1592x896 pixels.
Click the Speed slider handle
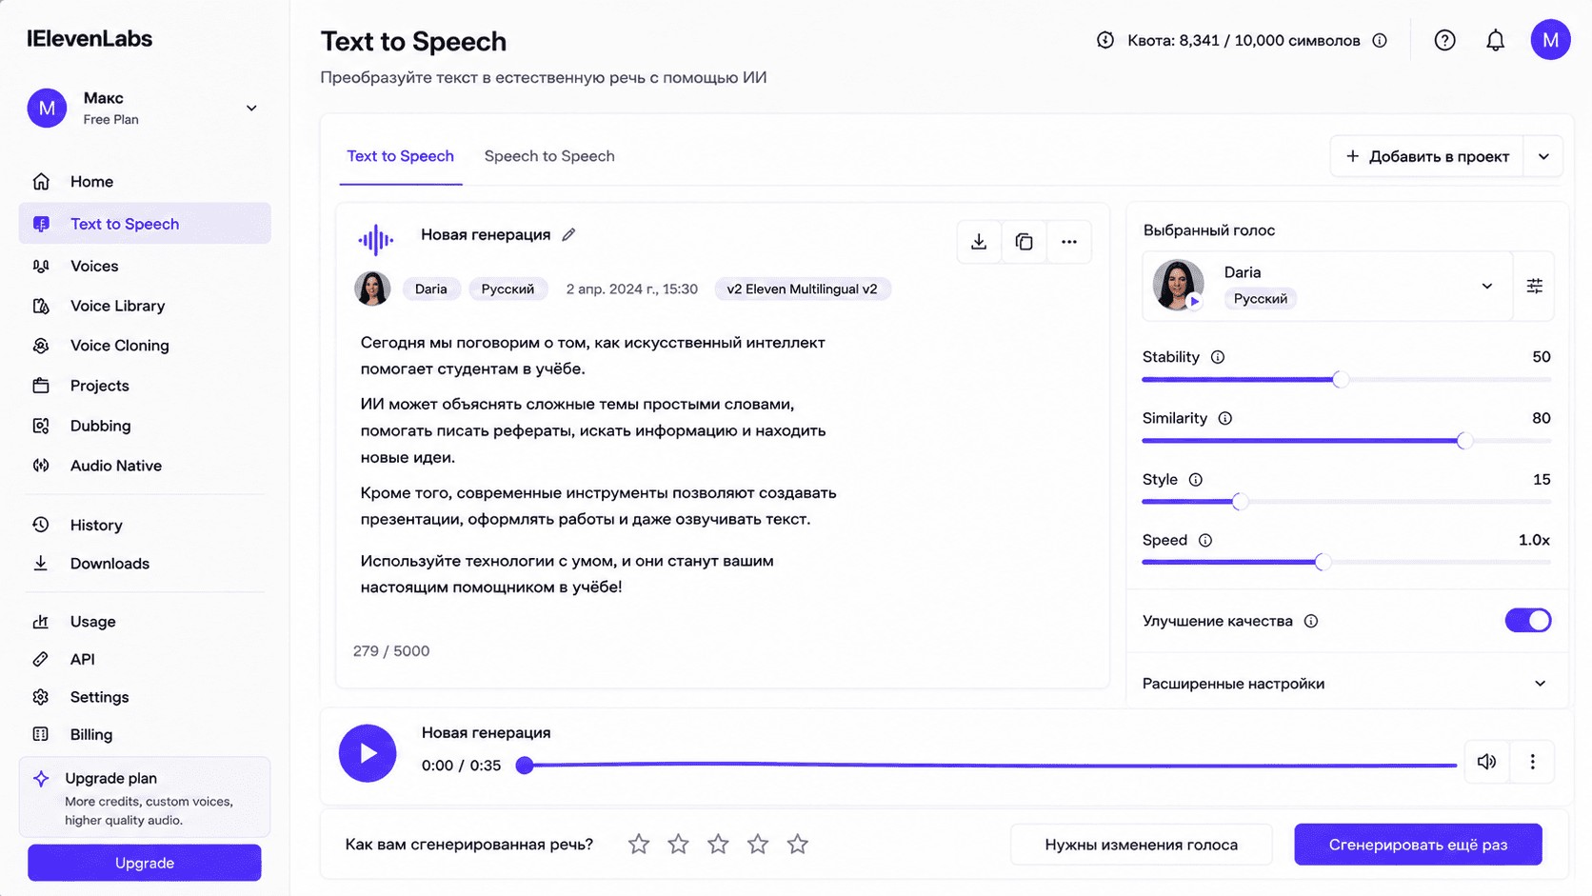pyautogui.click(x=1323, y=563)
